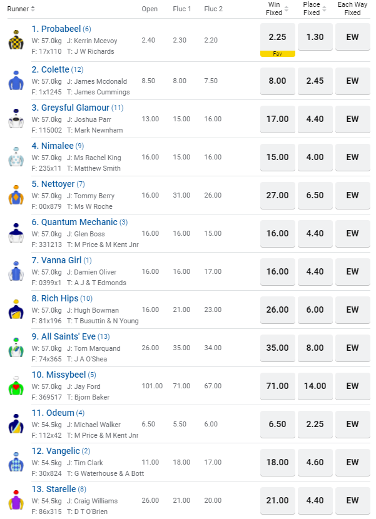This screenshot has width=376, height=519.
Task: Click Probabeel's jockey silks icon
Action: [x=16, y=40]
